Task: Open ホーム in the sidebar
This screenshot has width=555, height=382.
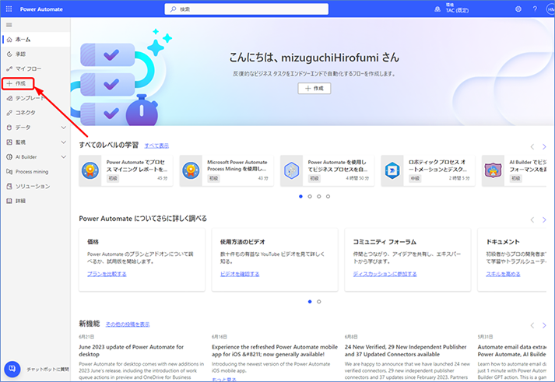Action: [x=35, y=39]
